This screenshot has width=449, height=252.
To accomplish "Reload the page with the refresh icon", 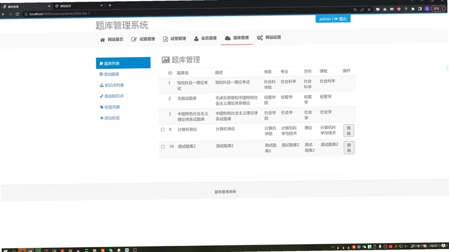I will (17, 14).
